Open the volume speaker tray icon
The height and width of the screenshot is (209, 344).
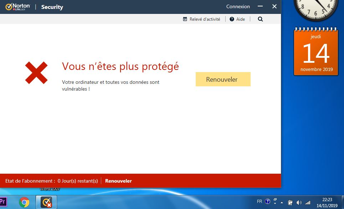point(299,203)
